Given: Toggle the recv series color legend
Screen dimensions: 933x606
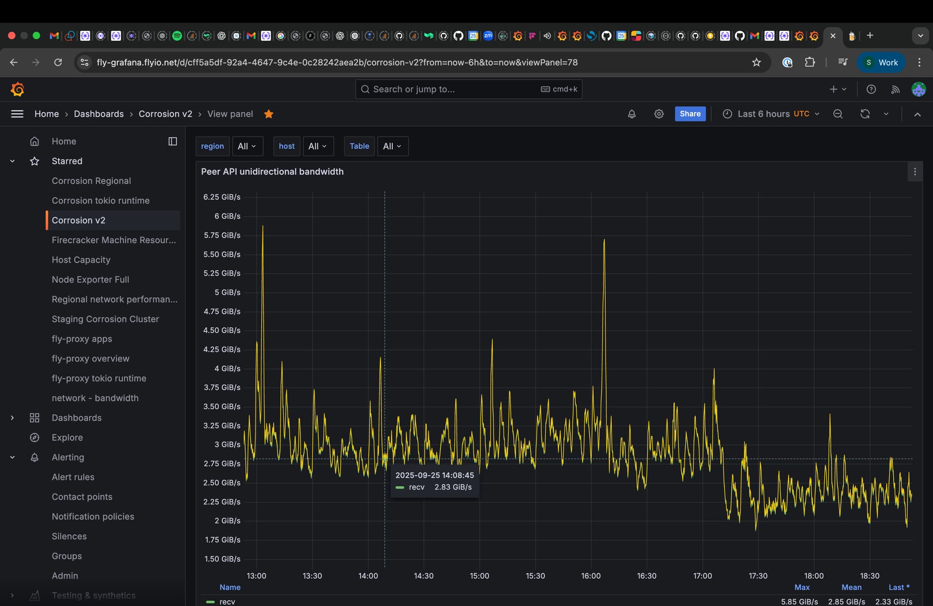Looking at the screenshot, I should point(210,602).
